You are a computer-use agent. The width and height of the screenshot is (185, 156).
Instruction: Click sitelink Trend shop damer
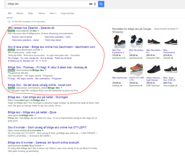coord(53,40)
